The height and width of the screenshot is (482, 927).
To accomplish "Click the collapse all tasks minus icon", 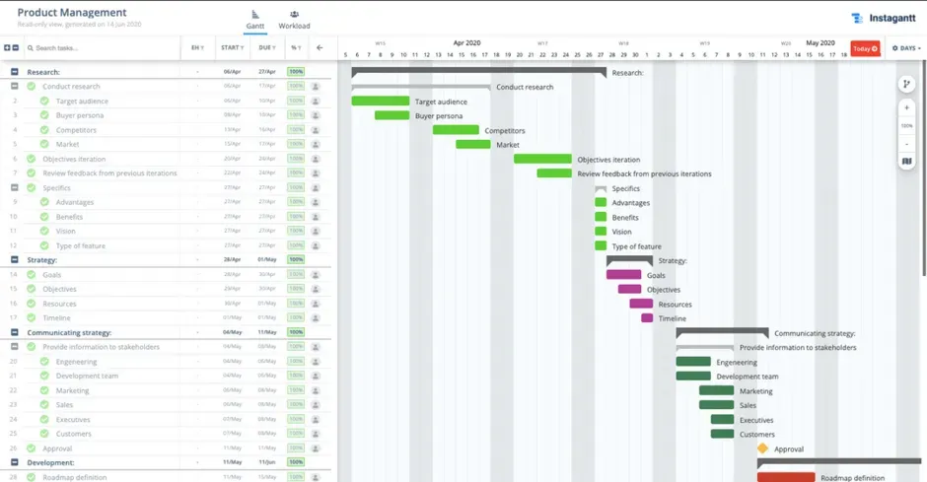I will pos(16,48).
